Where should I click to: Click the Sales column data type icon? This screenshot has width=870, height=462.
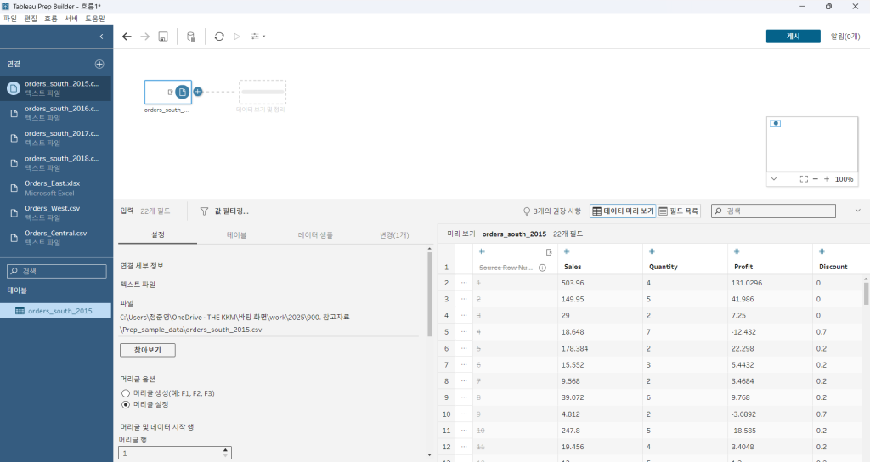567,251
